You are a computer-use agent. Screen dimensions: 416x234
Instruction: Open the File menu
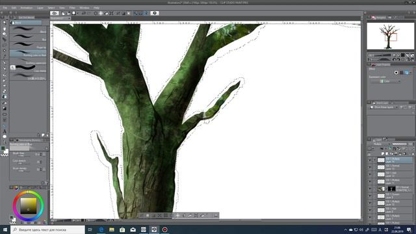click(5, 8)
